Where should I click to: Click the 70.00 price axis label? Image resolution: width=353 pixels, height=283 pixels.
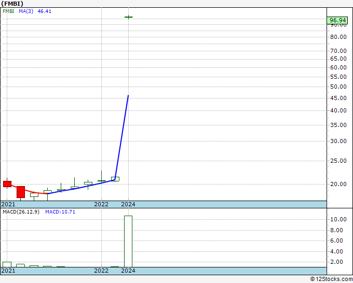pyautogui.click(x=338, y=51)
